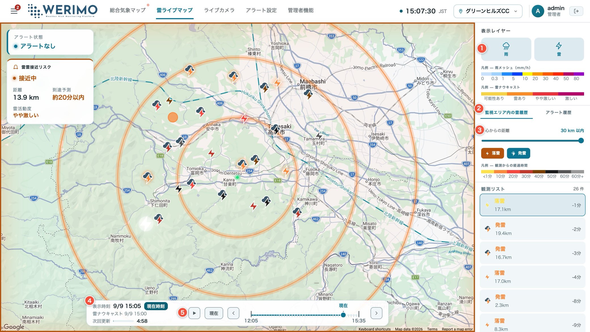Select the 発雷 19.4km observation row

point(532,229)
